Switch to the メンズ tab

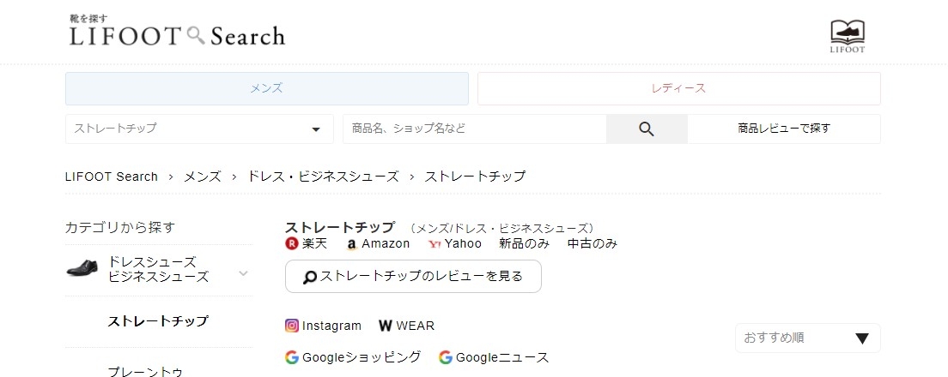(266, 88)
